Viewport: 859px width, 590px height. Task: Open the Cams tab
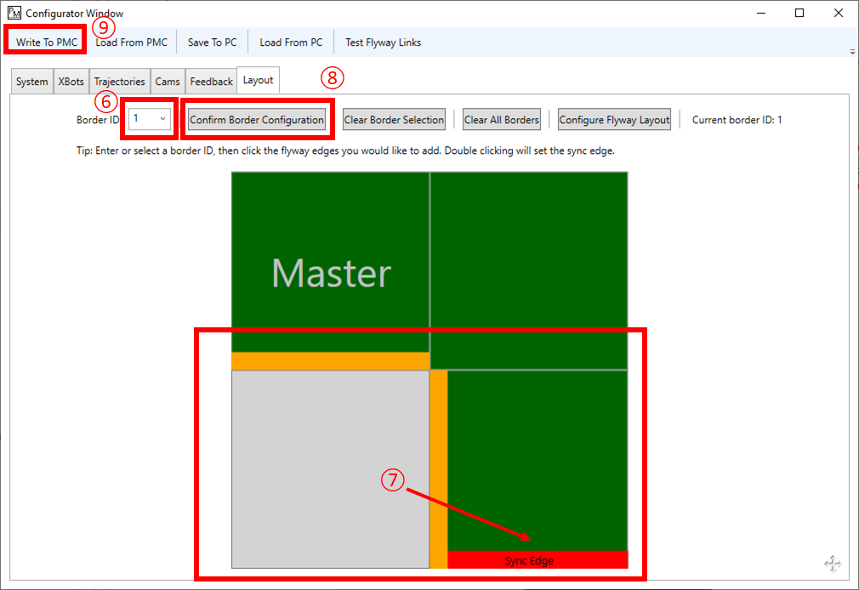pos(168,82)
